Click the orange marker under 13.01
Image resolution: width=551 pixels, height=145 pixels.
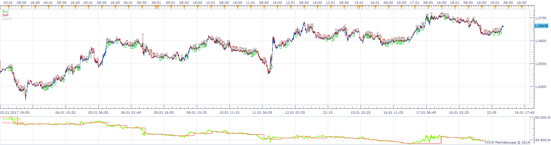331,7
